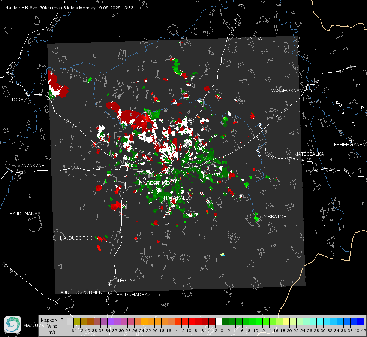The image size is (367, 337).
Task: Select the TISZAVASVÁRI town label
Action: point(30,166)
